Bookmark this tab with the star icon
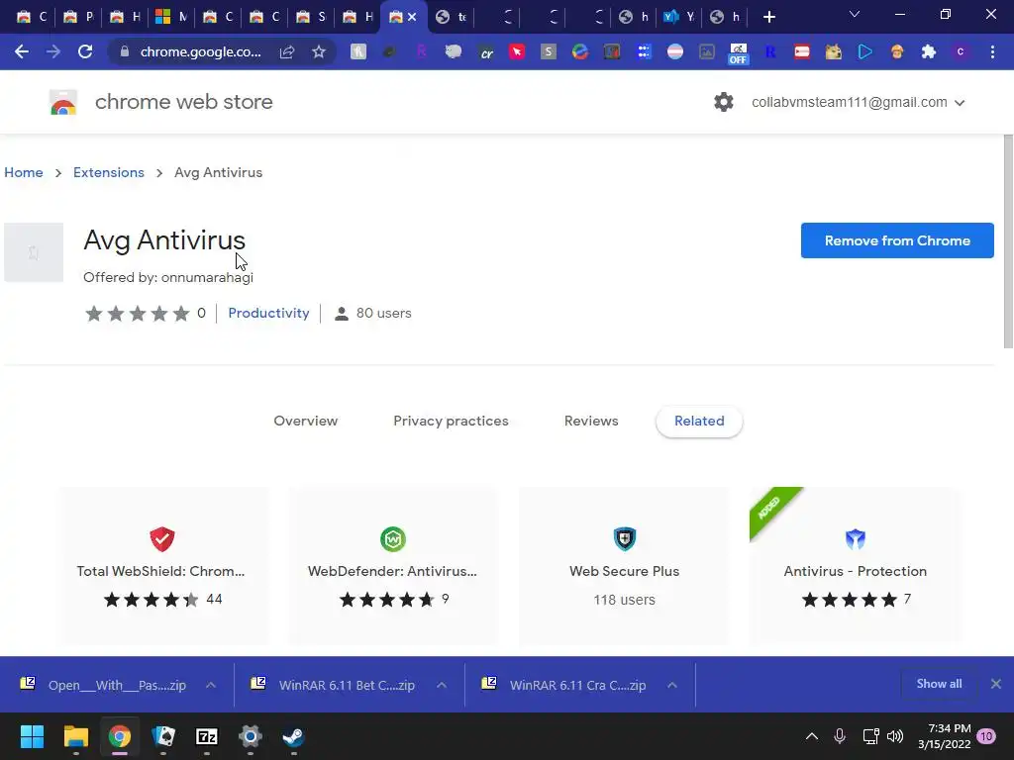The image size is (1014, 760). (x=318, y=51)
